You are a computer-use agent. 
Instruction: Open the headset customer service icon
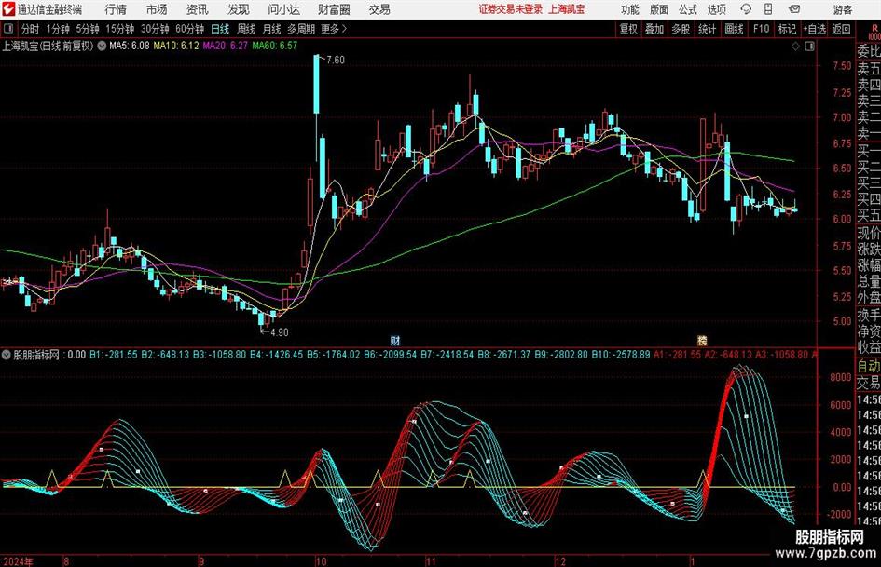pyautogui.click(x=746, y=9)
